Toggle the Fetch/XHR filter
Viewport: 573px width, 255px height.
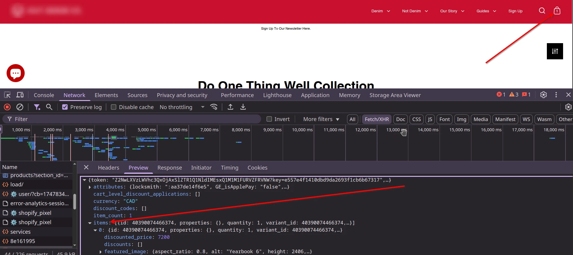click(x=377, y=119)
